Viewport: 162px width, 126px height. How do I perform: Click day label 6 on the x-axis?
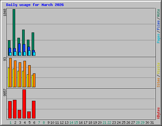click(x=34, y=123)
